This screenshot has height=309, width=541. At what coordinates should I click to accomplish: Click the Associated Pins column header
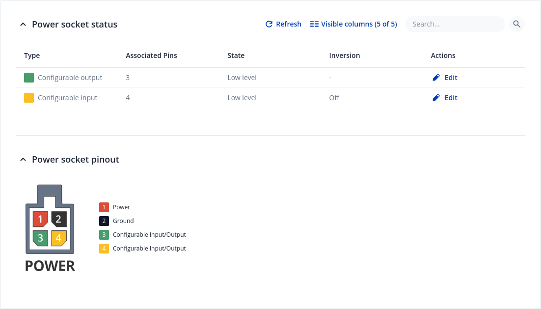(151, 56)
